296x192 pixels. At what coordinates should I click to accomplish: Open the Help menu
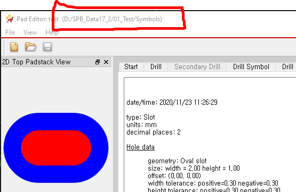[52, 32]
